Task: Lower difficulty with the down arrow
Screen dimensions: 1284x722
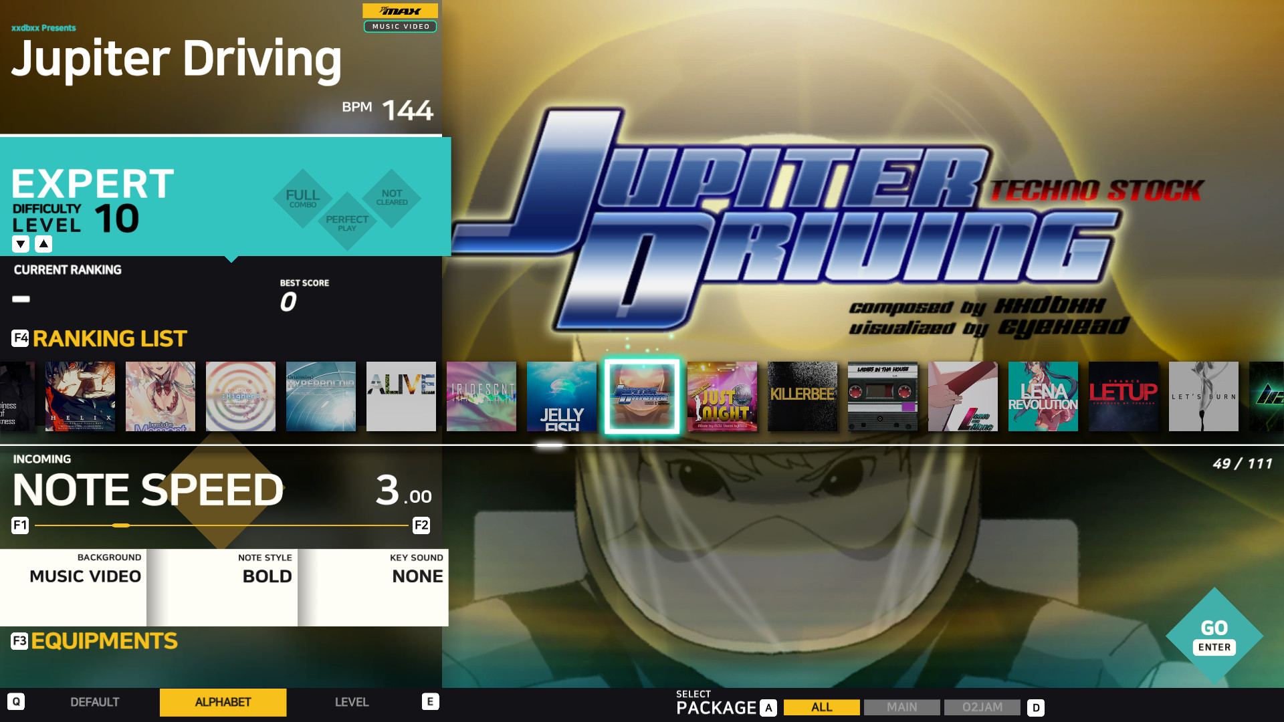Action: tap(20, 243)
